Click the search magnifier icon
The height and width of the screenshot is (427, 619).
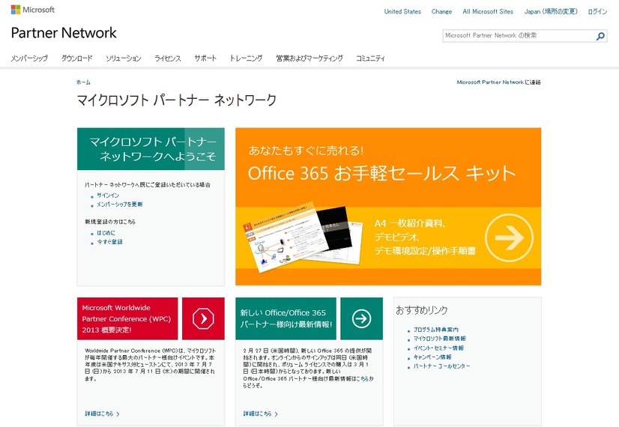click(600, 36)
